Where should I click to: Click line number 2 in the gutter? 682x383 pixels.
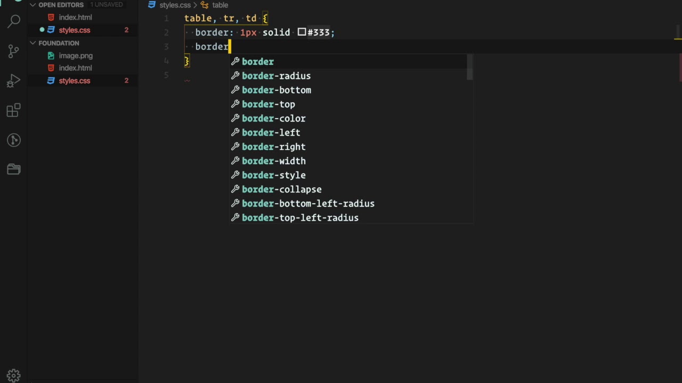click(x=166, y=32)
